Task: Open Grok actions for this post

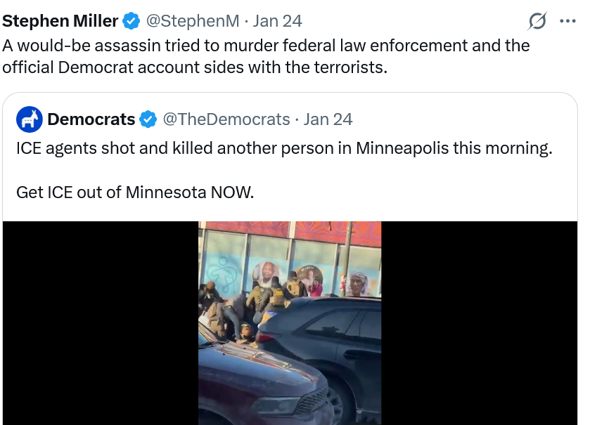Action: coord(537,22)
